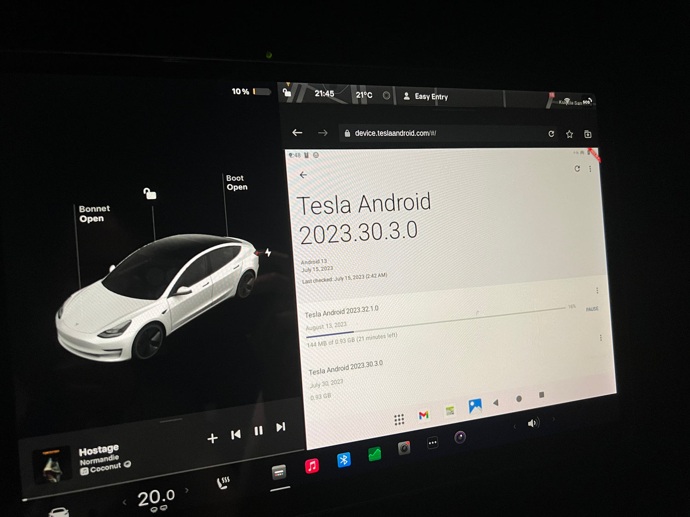The width and height of the screenshot is (690, 517).
Task: Toggle the seat heater control
Action: pos(223,483)
